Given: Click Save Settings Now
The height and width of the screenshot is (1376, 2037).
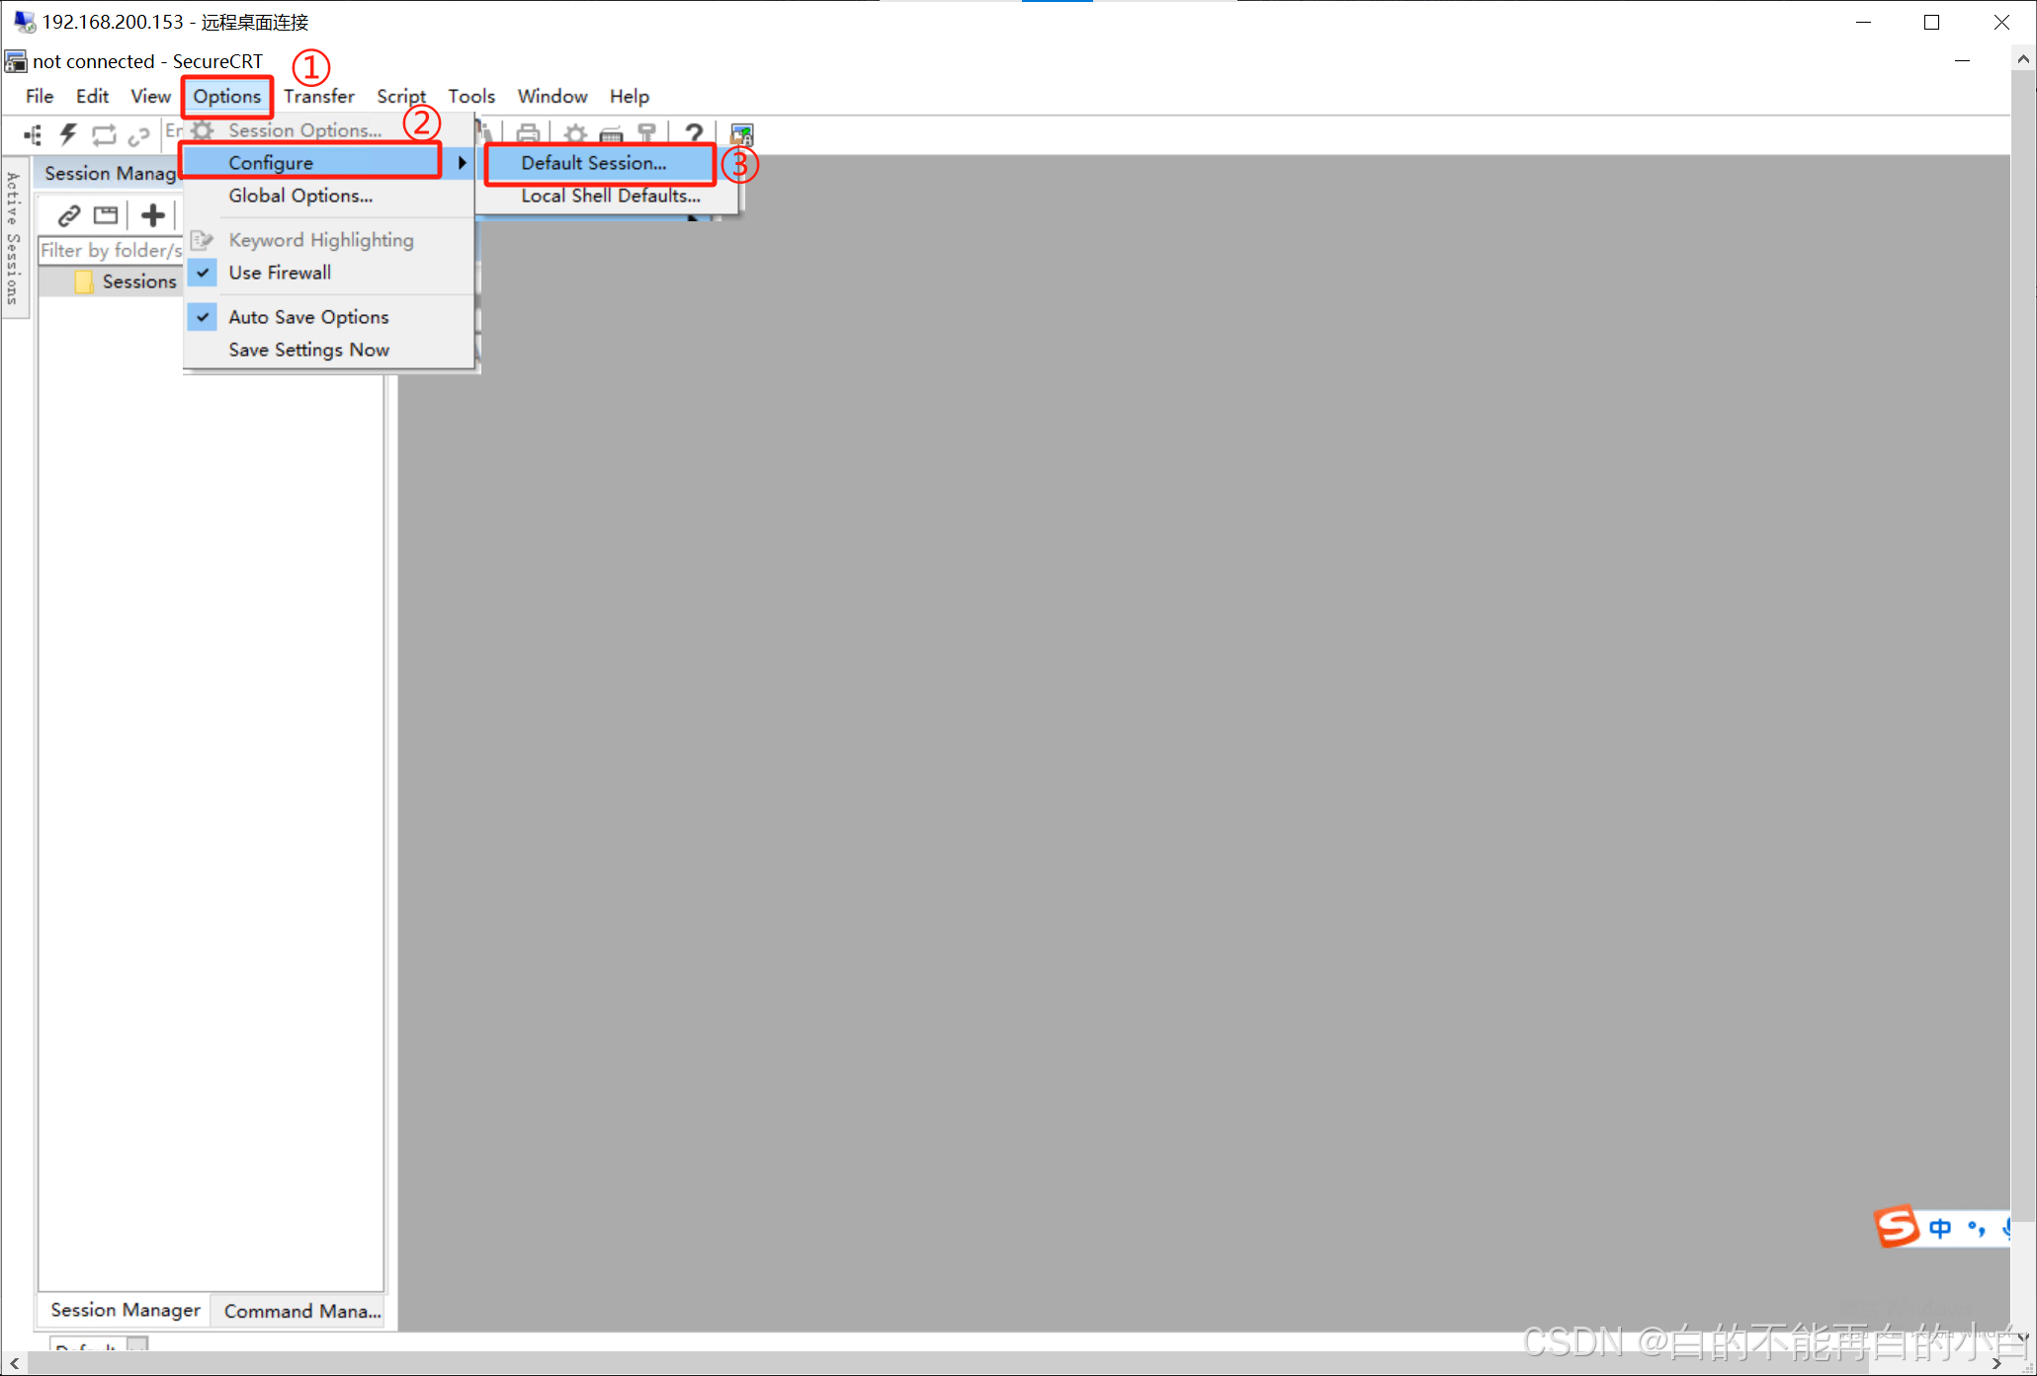Looking at the screenshot, I should tap(308, 350).
